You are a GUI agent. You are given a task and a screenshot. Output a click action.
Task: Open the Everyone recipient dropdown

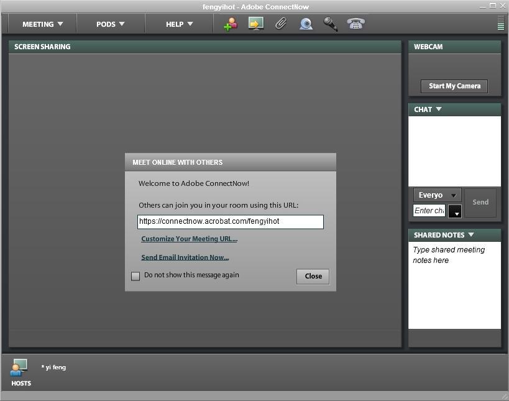pos(437,195)
